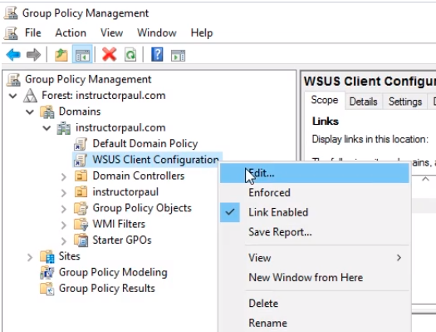Switch to the Details tab
Screen dimensions: 436x332
click(363, 102)
